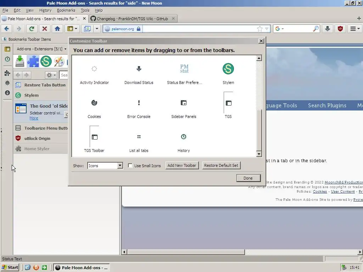Open the URL bar history dropdown arrow

point(267,29)
